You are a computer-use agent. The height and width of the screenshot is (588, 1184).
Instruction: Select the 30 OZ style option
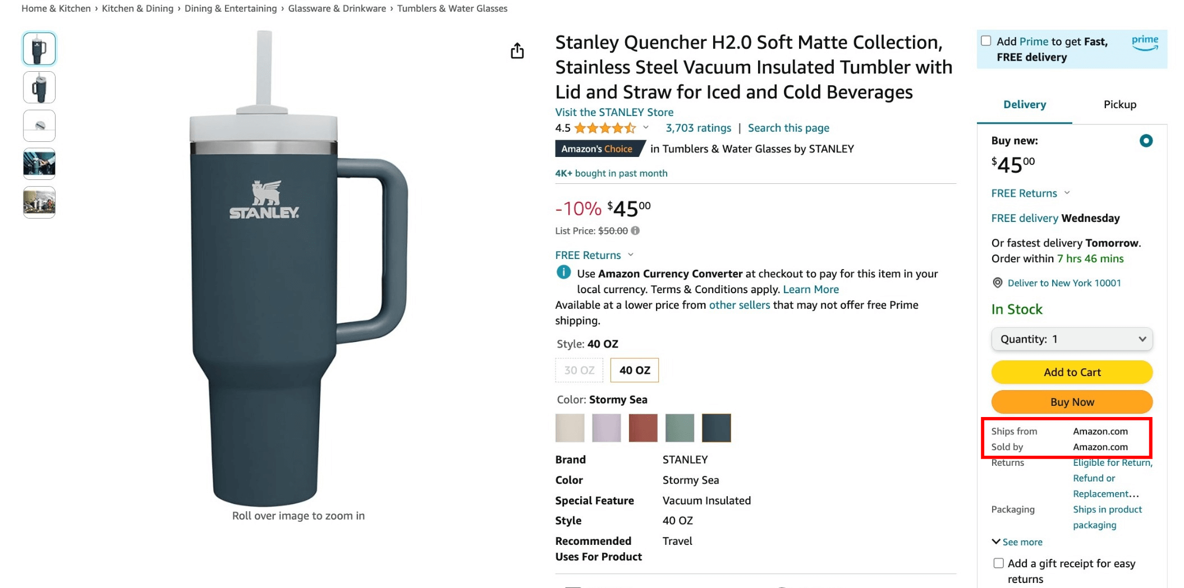(579, 371)
